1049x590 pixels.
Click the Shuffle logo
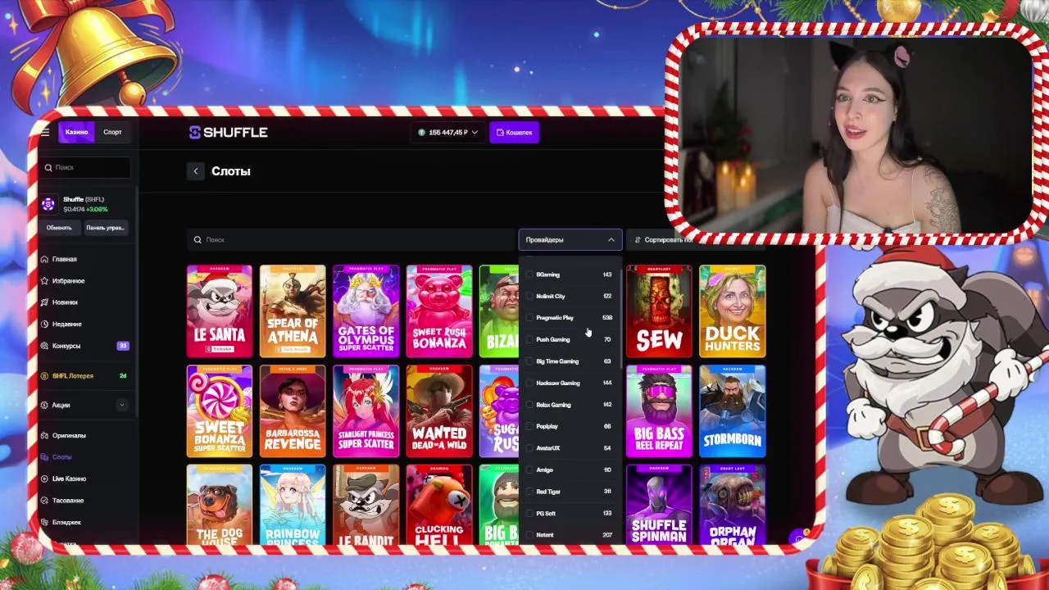229,132
